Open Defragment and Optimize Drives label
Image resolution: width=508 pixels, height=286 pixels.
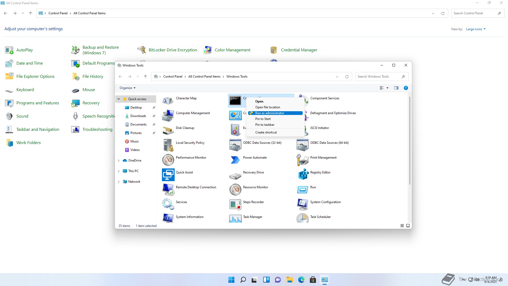pos(333,113)
